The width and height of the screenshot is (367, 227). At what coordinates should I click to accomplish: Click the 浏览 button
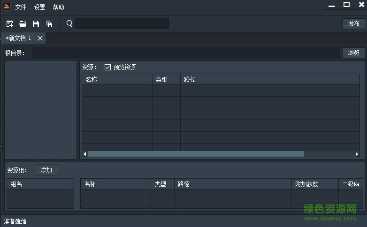pos(353,53)
